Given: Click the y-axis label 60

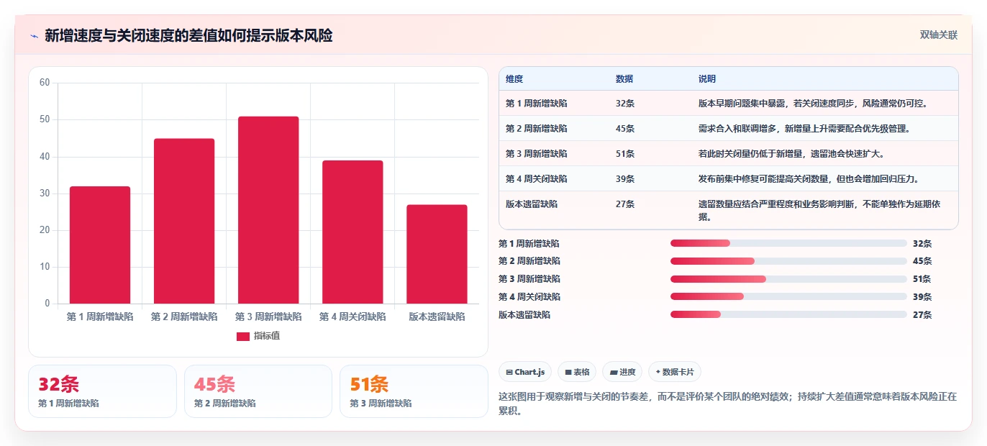Looking at the screenshot, I should point(45,83).
